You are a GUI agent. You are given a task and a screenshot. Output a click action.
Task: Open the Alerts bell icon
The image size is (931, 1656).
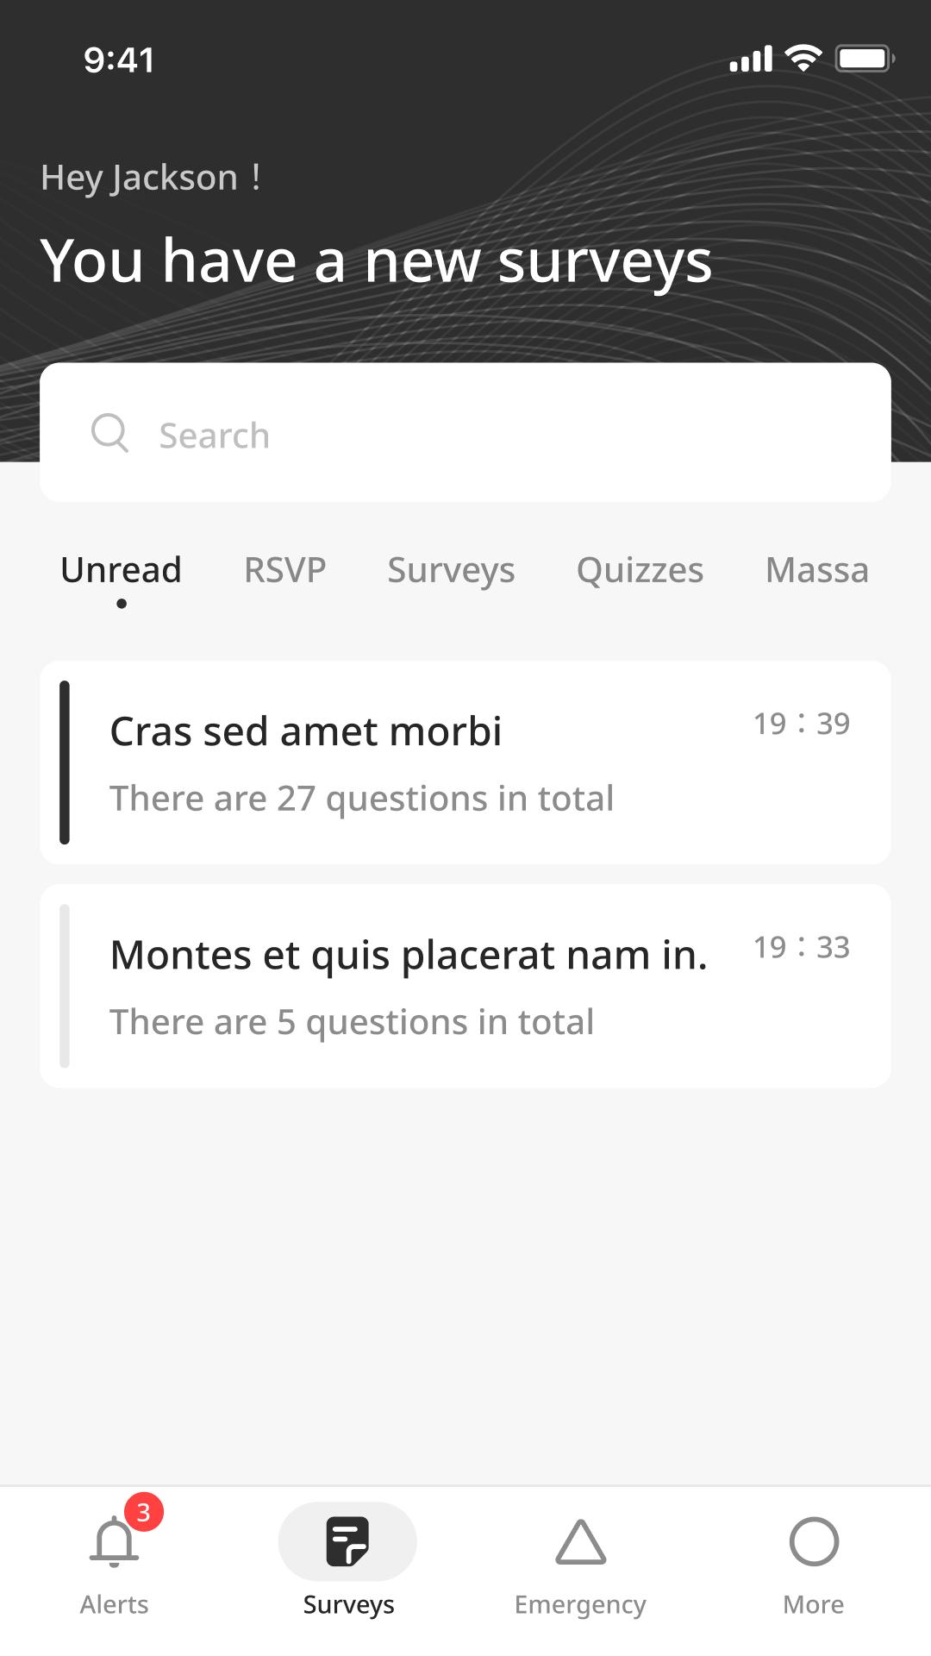[114, 1541]
